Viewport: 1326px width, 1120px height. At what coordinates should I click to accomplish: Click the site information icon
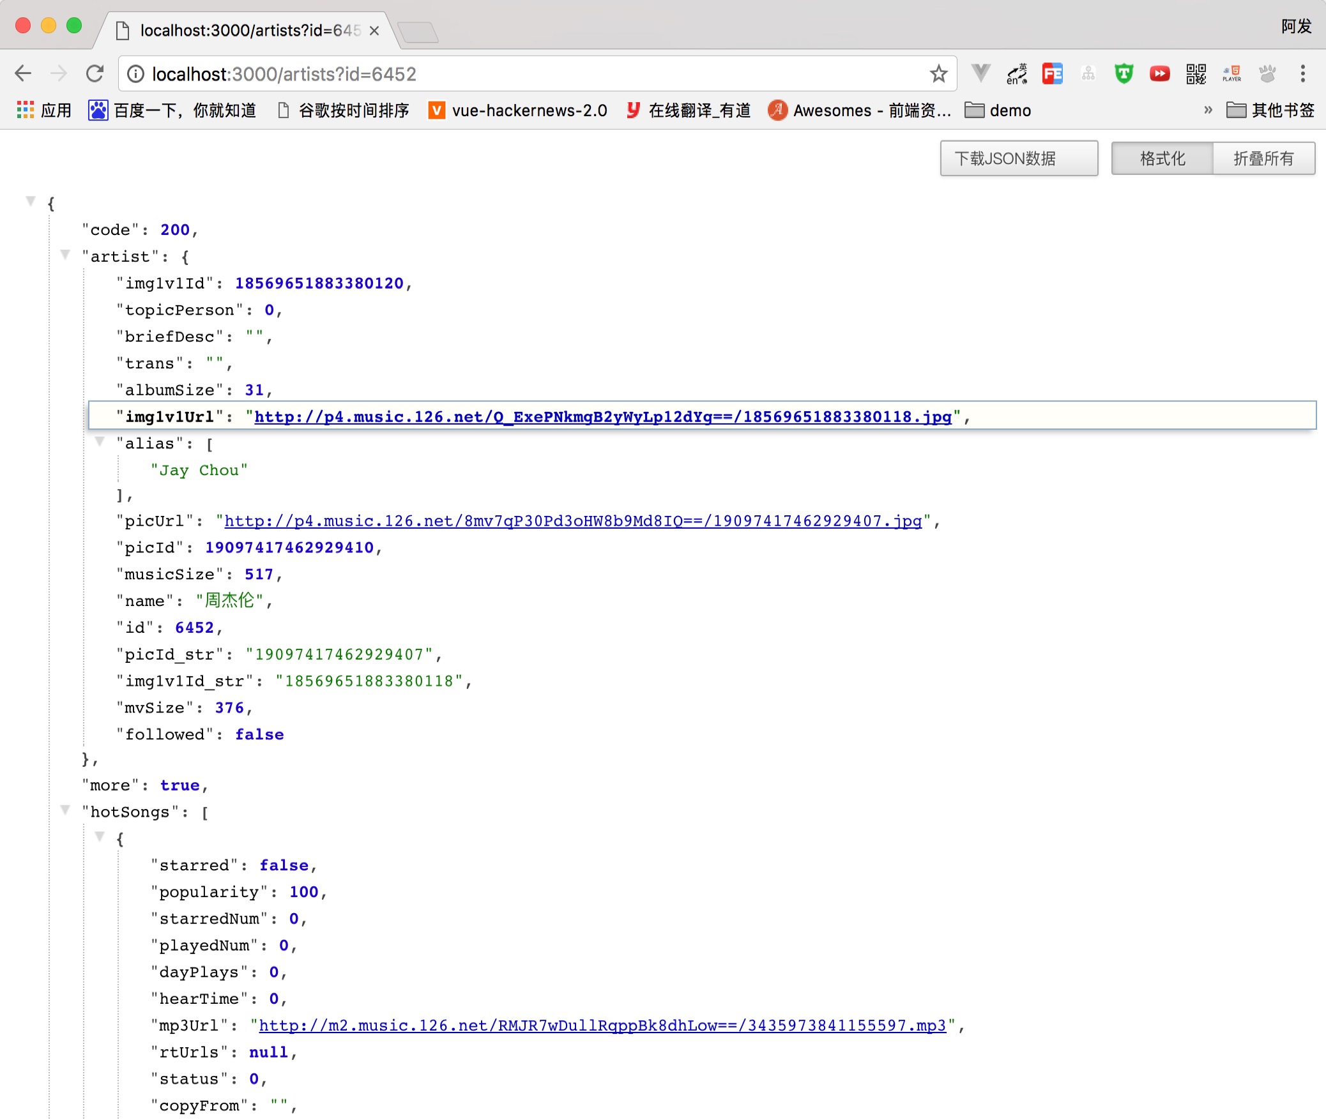135,74
